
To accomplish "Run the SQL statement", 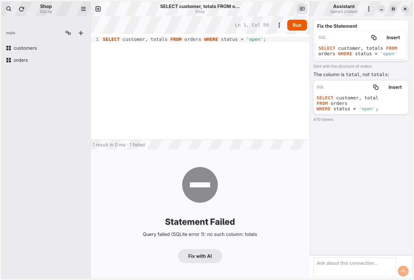I will click(x=297, y=25).
